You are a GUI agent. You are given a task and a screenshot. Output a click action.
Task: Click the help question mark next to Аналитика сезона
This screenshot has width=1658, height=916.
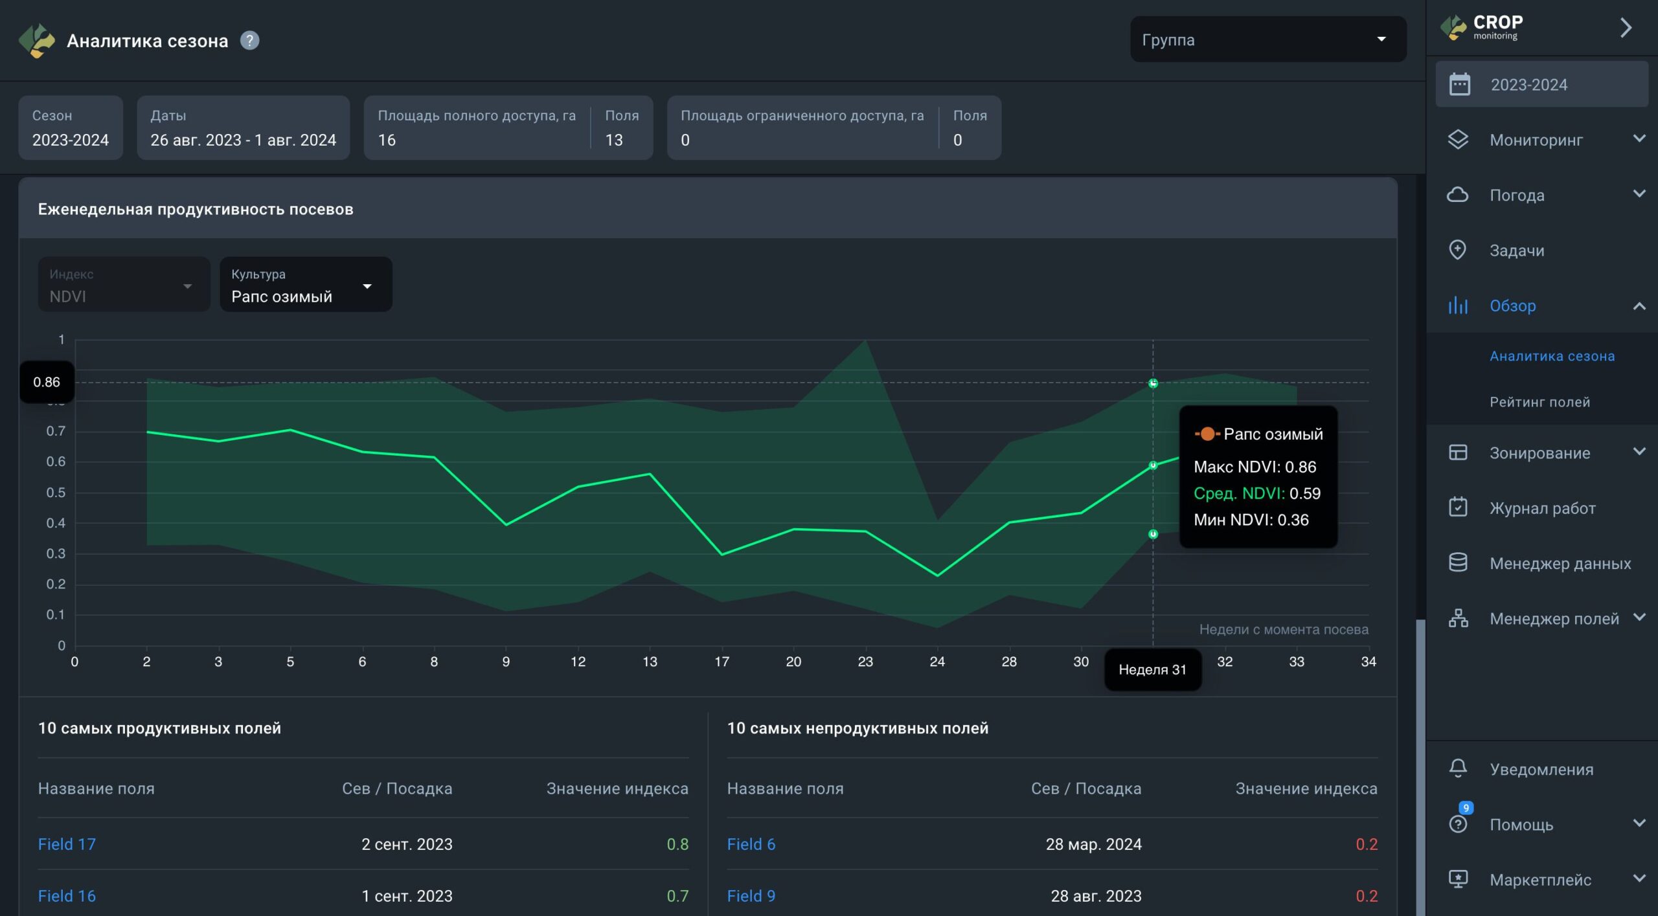249,41
